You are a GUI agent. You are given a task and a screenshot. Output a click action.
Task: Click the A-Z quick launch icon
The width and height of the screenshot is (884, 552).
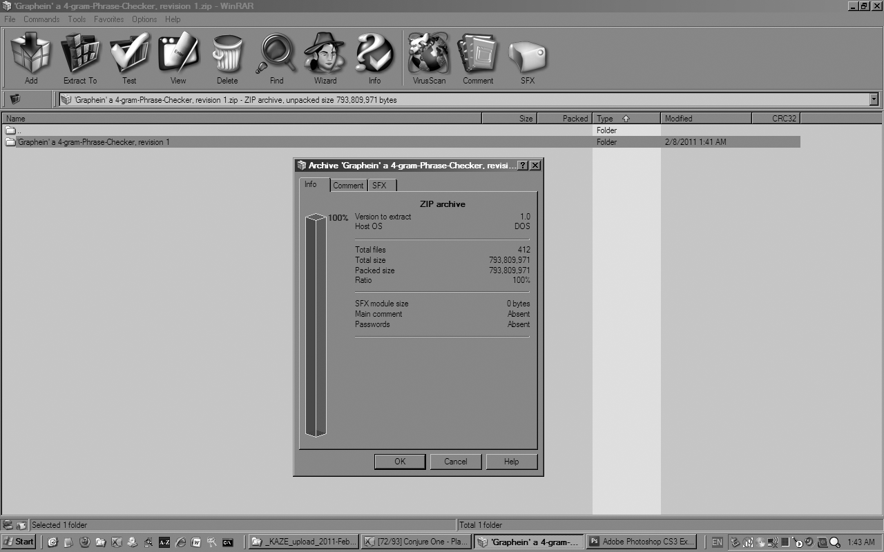[164, 542]
